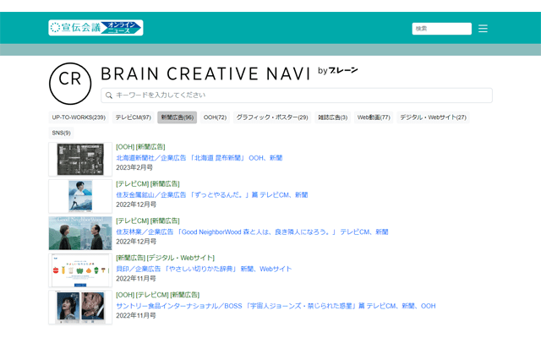The height and width of the screenshot is (338, 541).
Task: Select the グラフィック・ポスター(29) filter tab
Action: point(272,117)
